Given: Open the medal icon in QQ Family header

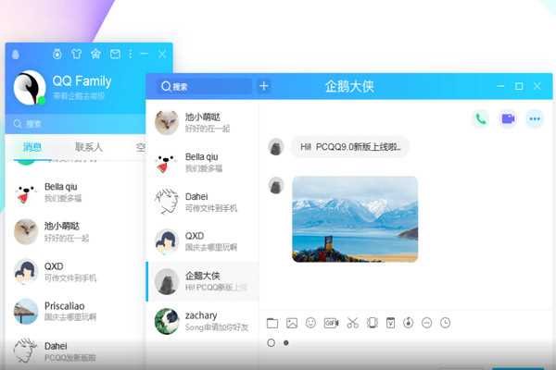Looking at the screenshot, I should [57, 54].
